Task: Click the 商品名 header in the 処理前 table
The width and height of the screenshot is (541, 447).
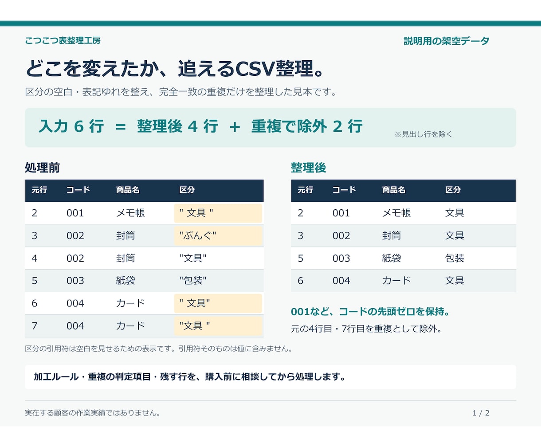Action: coord(128,190)
